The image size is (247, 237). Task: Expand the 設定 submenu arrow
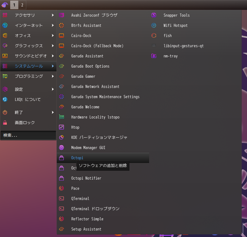point(53,89)
